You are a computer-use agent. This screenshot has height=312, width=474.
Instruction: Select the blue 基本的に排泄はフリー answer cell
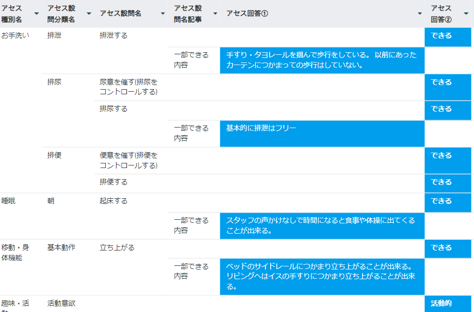click(x=322, y=134)
